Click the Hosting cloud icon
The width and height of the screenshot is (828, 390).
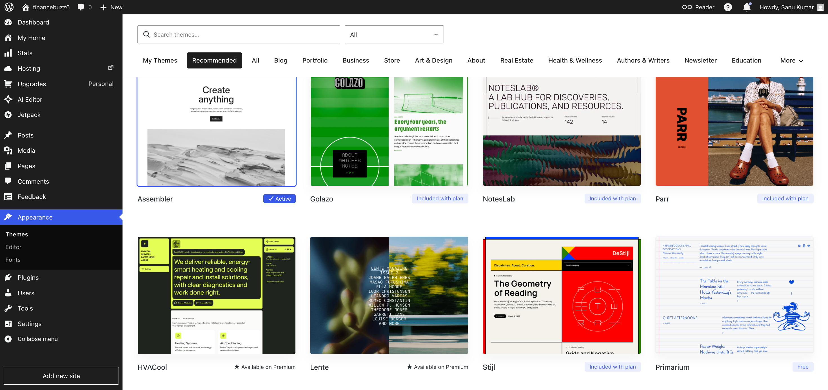(8, 68)
